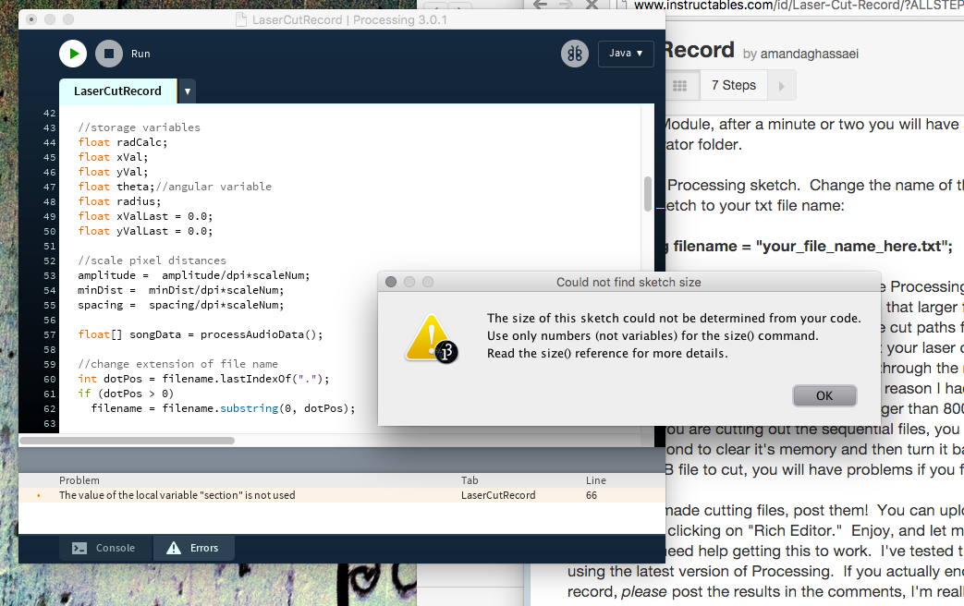Click the Console terminal icon

click(x=79, y=548)
